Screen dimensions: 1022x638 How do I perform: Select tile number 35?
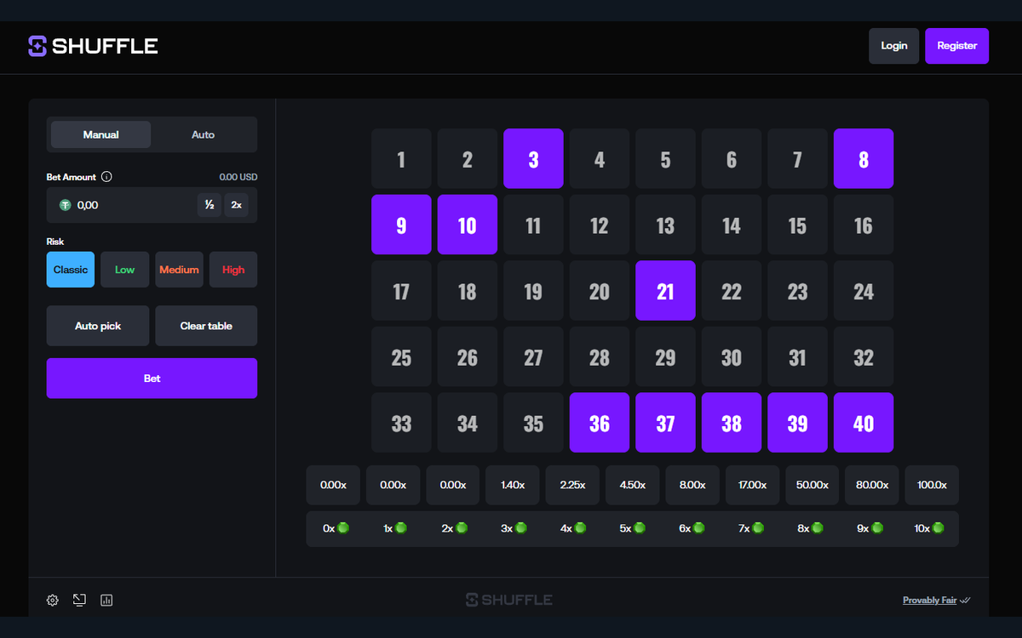533,423
